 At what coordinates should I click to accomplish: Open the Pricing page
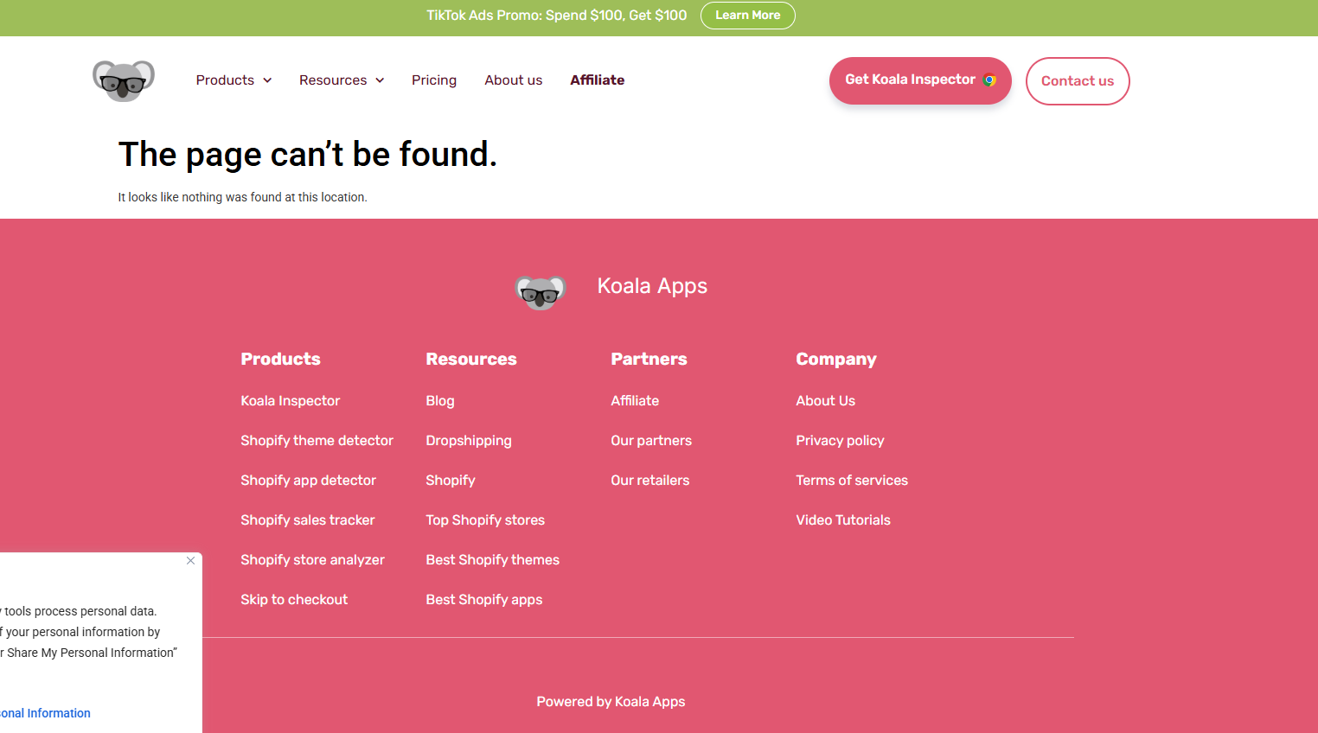[x=434, y=80]
